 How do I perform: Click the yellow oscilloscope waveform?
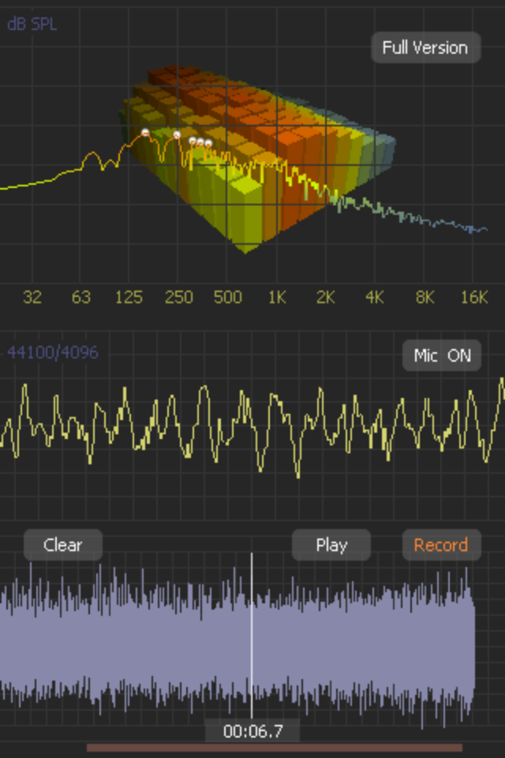click(252, 428)
